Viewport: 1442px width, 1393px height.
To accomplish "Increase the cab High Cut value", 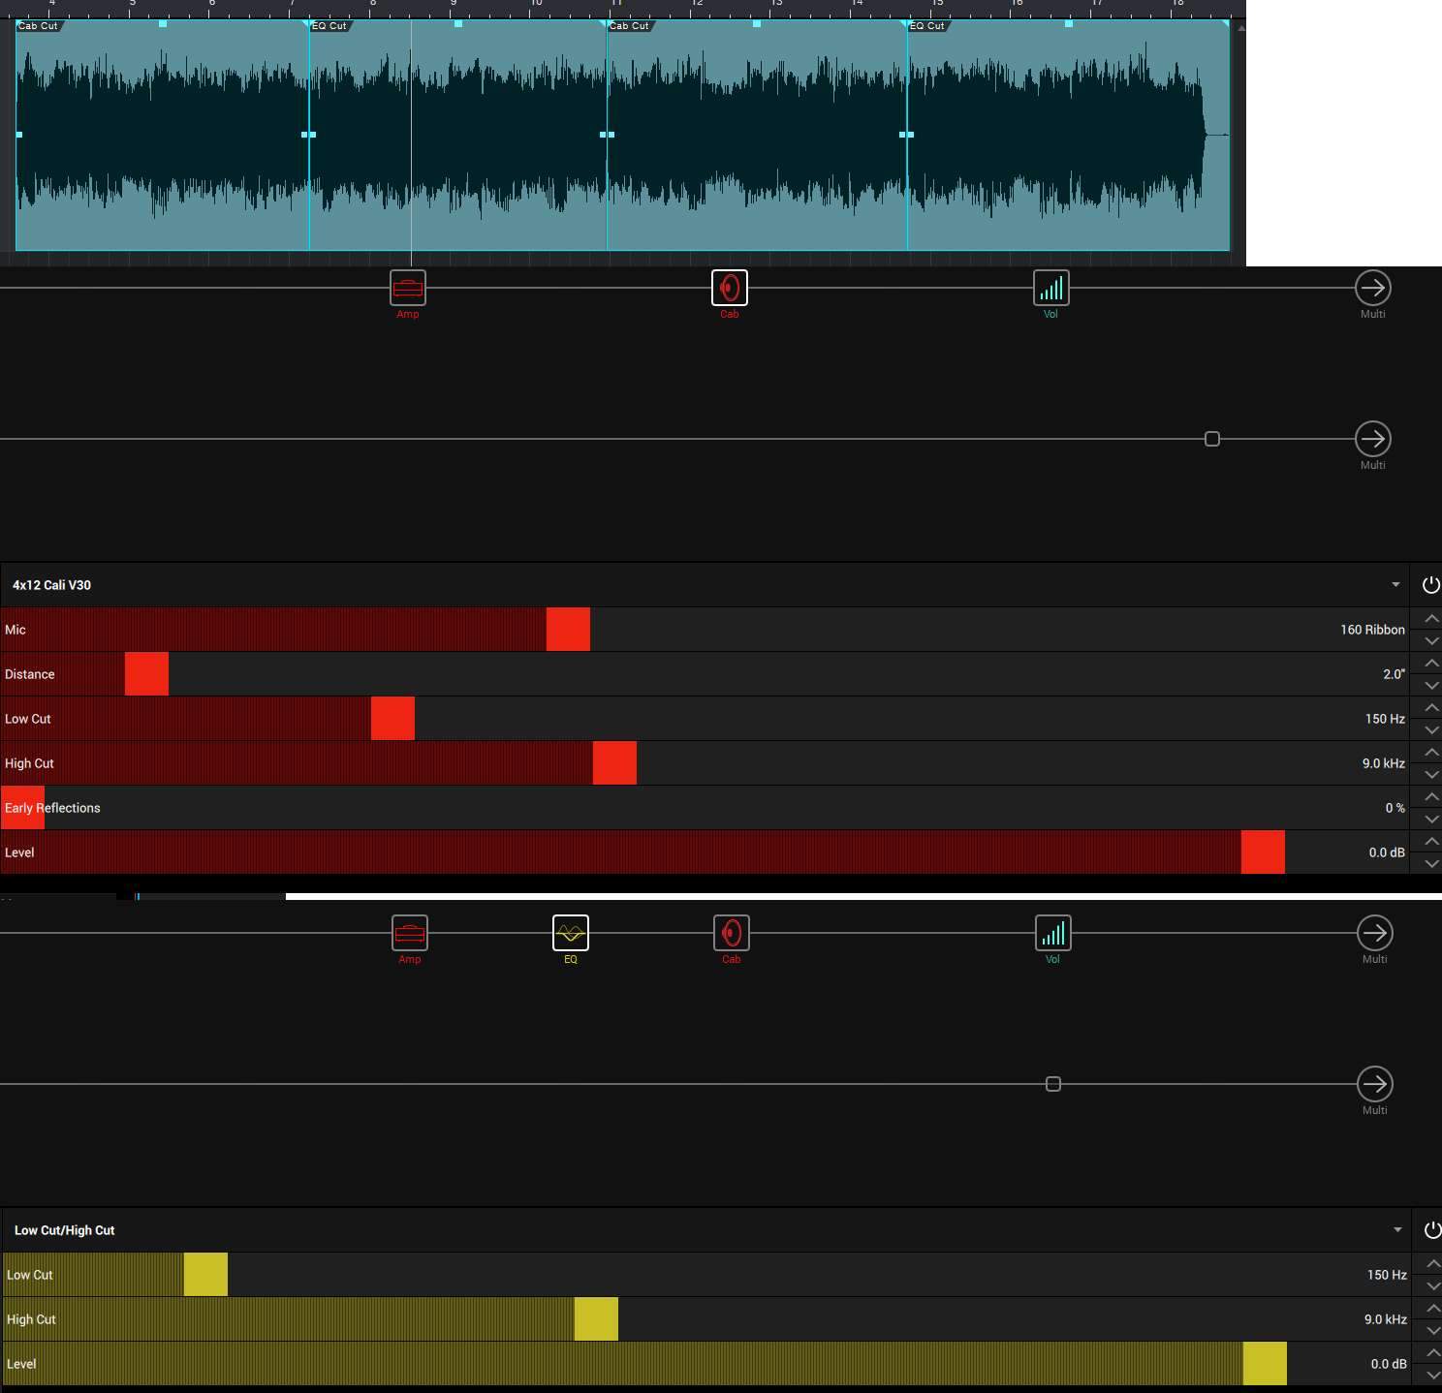I will [1431, 752].
